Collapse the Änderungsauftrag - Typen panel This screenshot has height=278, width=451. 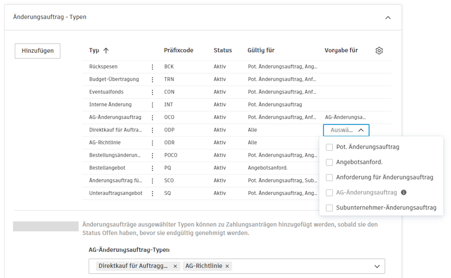[388, 17]
